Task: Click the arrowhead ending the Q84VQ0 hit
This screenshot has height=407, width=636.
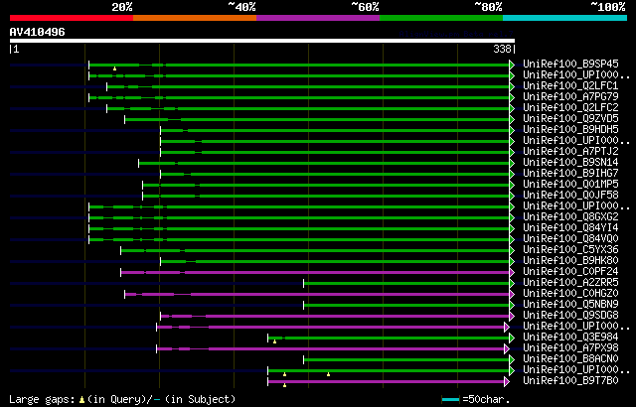Action: tap(512, 240)
